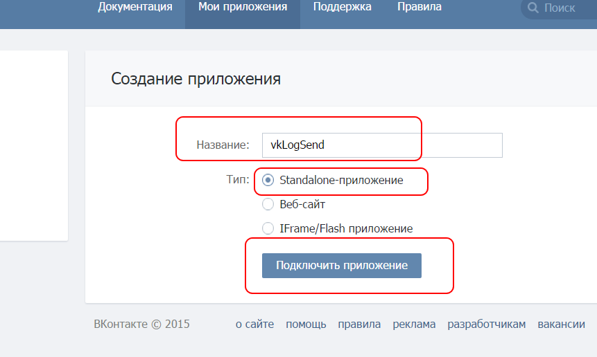Follow the правила footer link
This screenshot has height=357, width=597.
(x=359, y=324)
